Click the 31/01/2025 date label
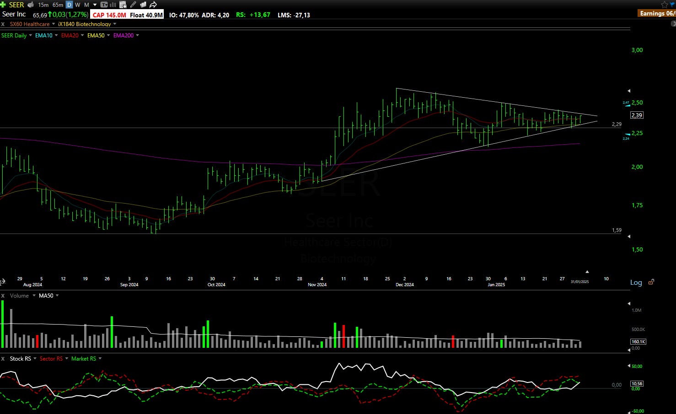Image resolution: width=676 pixels, height=414 pixels. point(579,282)
